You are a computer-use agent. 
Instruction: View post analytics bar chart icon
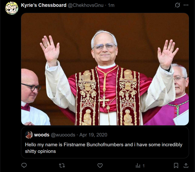[x=138, y=166]
